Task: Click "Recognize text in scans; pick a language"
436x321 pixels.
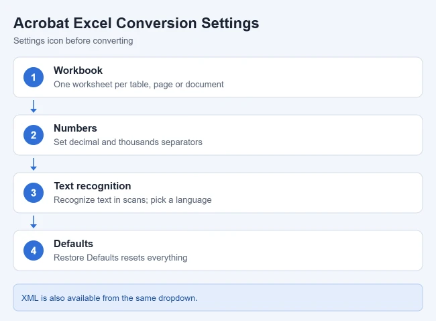Action: coord(133,200)
